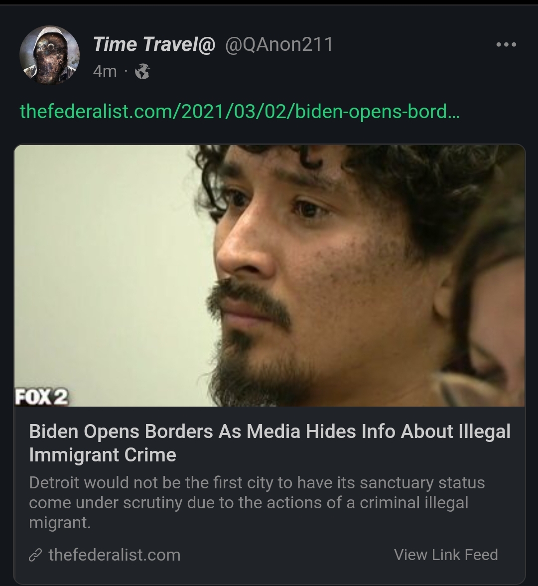
Task: Click the empty header space right of @QAnon211
Action: point(411,44)
